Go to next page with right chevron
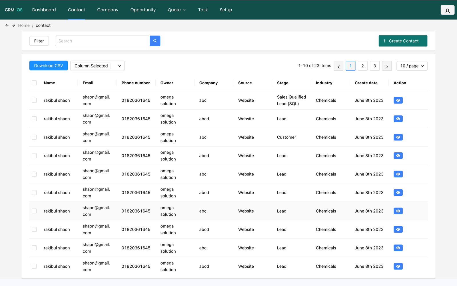 (387, 66)
